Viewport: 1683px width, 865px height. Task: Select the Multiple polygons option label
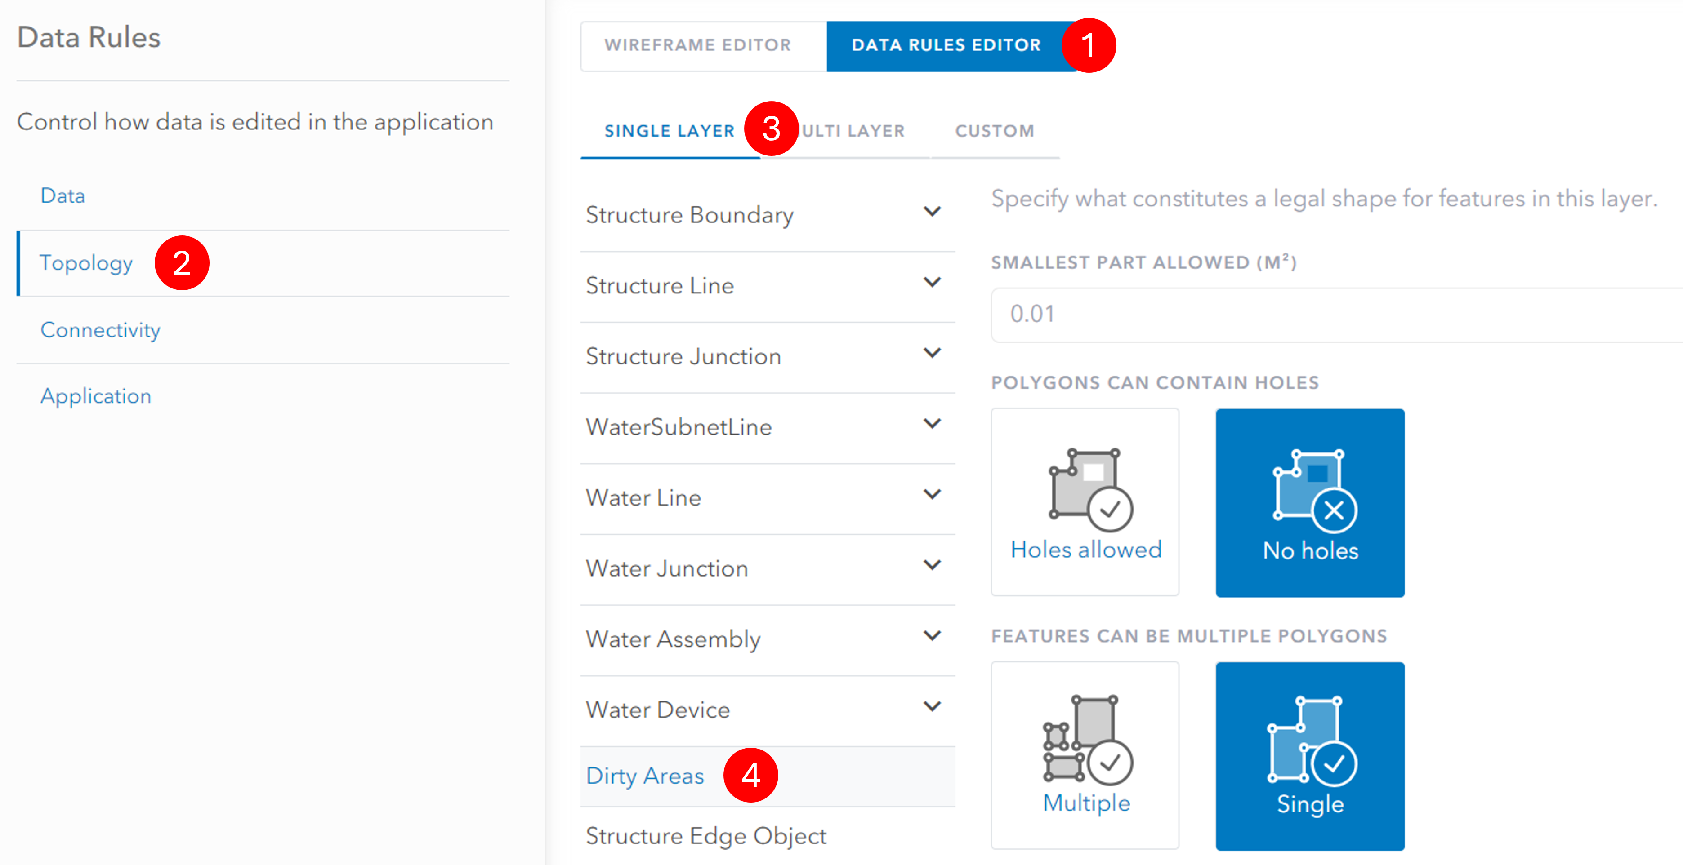coord(1086,803)
